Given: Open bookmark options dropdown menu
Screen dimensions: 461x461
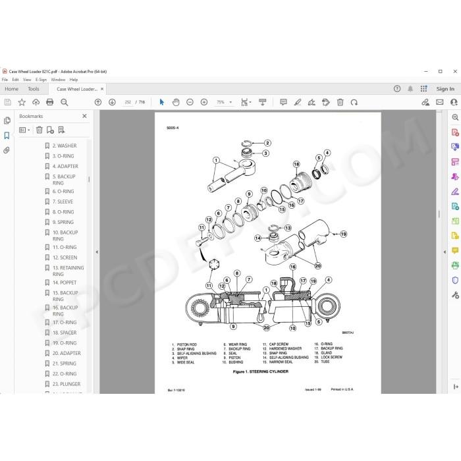Looking at the screenshot, I should 24,130.
